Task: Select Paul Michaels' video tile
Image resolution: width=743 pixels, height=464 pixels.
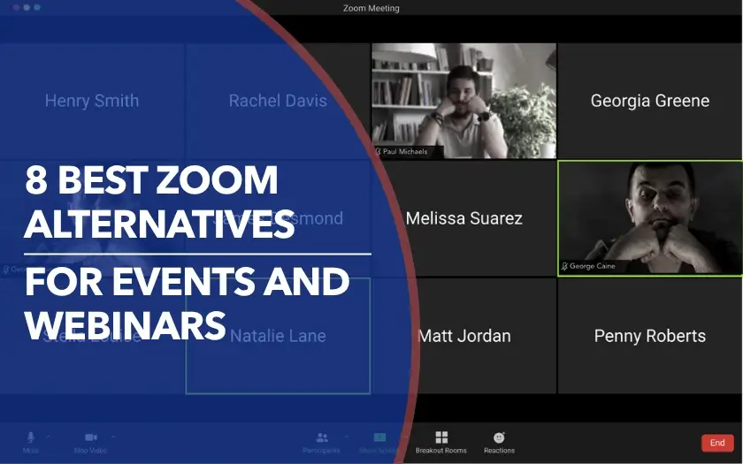Action: coord(463,101)
